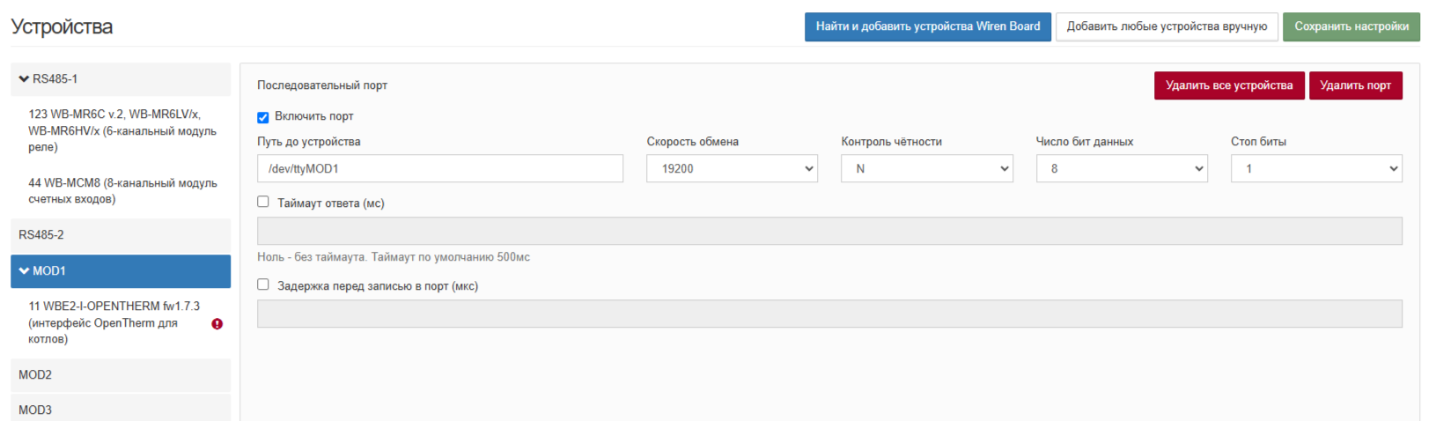The width and height of the screenshot is (1436, 421).
Task: Open the 123 WB-MR6C relay module device
Action: [122, 130]
